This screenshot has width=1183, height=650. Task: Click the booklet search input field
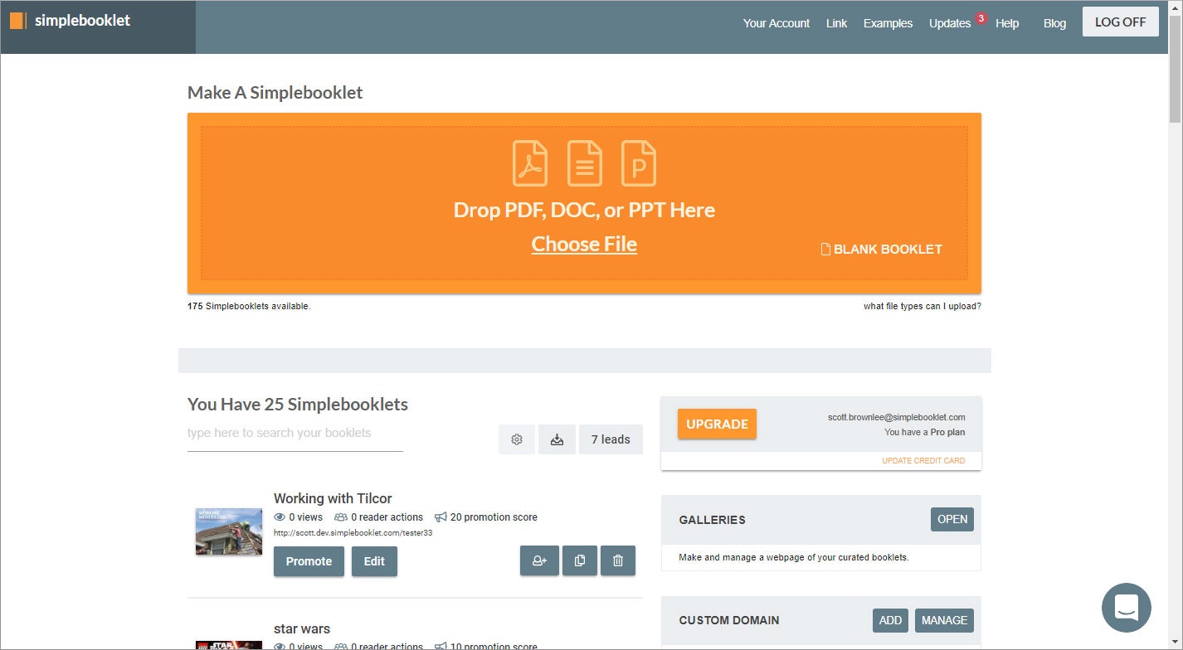(x=295, y=434)
